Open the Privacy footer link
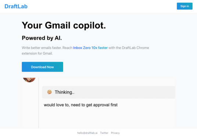The height and width of the screenshot is (138, 197). point(115,133)
